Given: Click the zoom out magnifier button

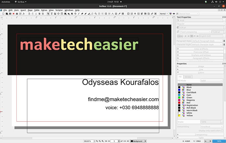Looking at the screenshot, I should click(x=97, y=141).
